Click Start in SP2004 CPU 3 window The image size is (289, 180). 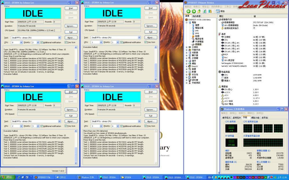point(151,92)
